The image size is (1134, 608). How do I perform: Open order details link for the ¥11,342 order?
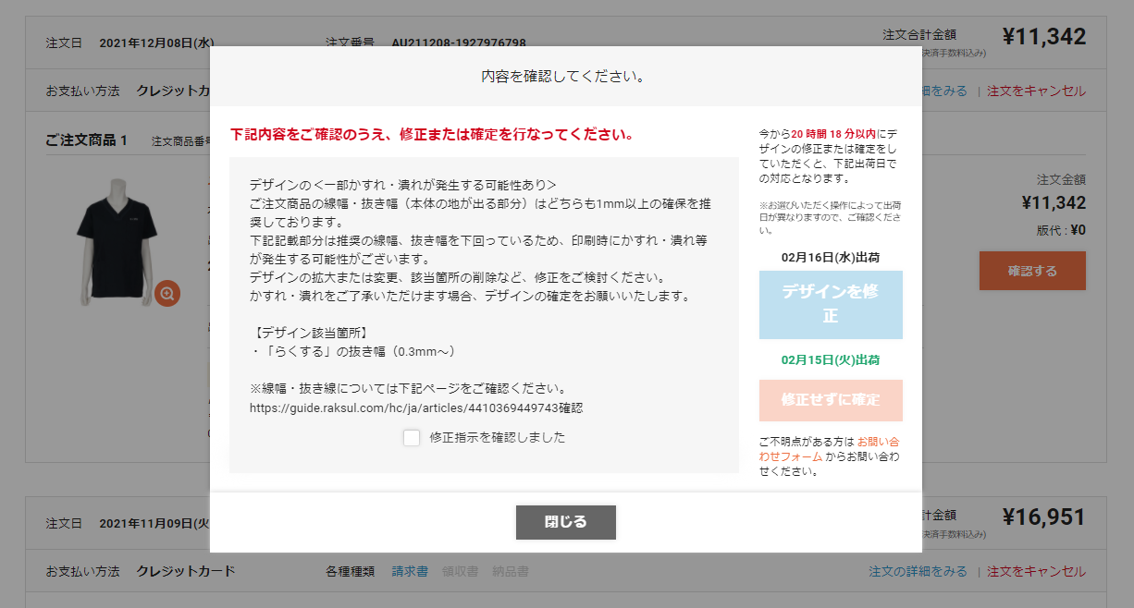pyautogui.click(x=944, y=91)
